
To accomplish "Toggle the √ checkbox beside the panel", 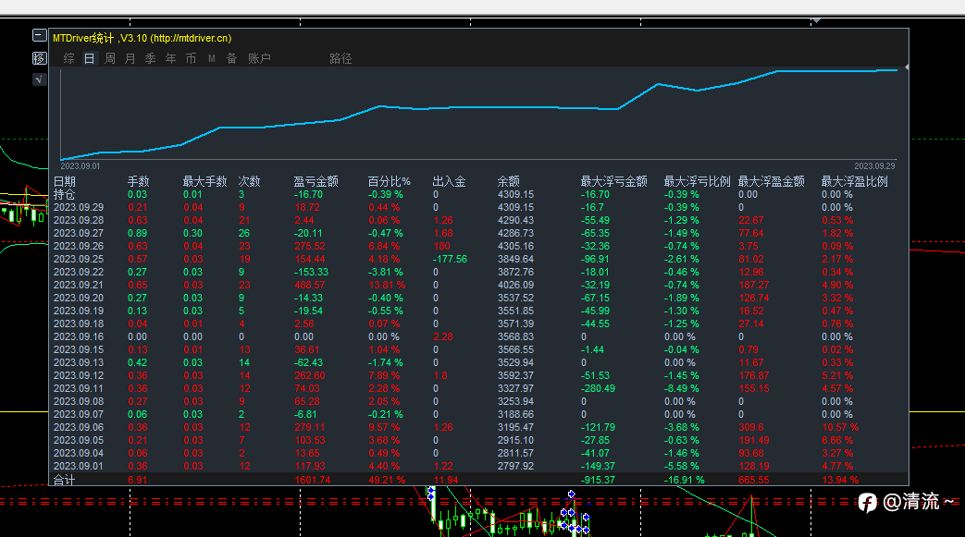I will (x=39, y=79).
